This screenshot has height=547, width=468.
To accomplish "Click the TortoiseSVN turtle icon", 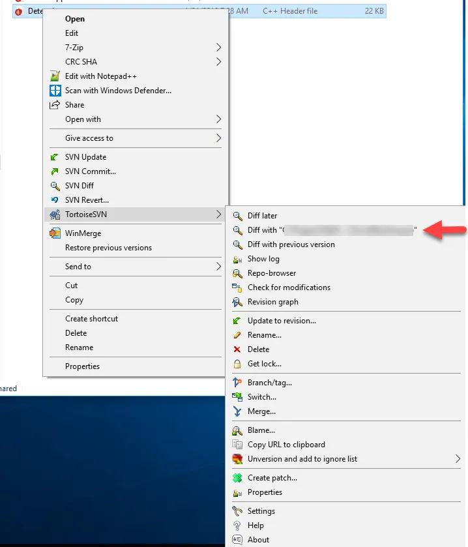I will tap(55, 214).
